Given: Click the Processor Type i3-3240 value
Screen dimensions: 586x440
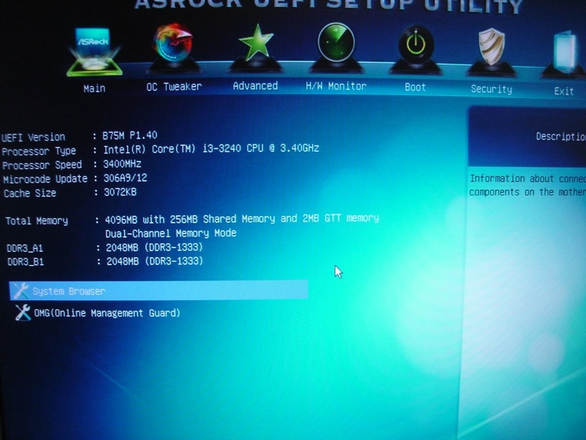Looking at the screenshot, I should pyautogui.click(x=211, y=148).
